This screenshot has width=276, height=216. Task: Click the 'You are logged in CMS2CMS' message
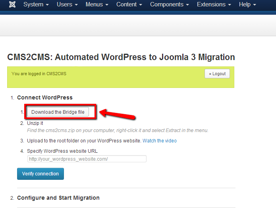tap(39, 74)
